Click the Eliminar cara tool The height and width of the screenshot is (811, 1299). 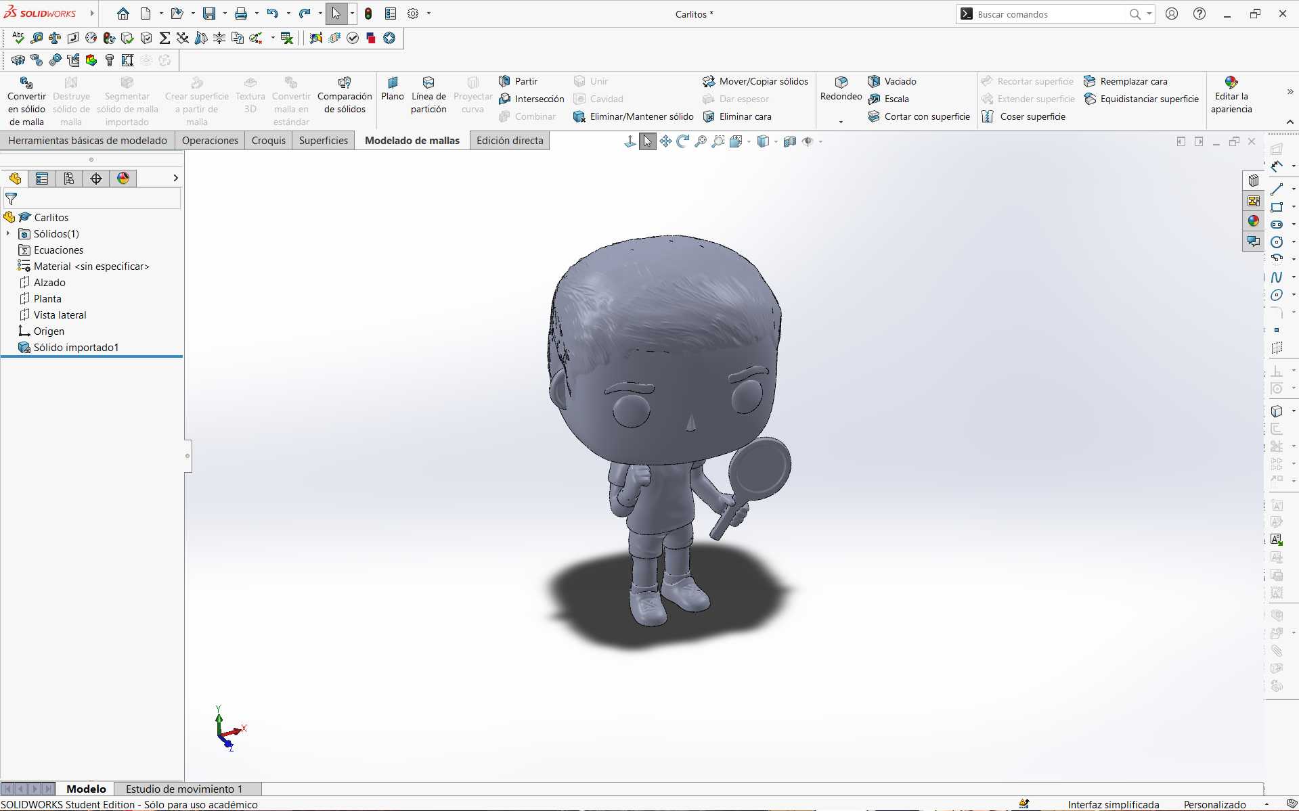(x=737, y=116)
